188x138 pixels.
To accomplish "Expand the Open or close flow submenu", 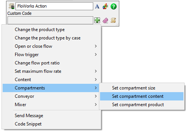I will [52, 46].
